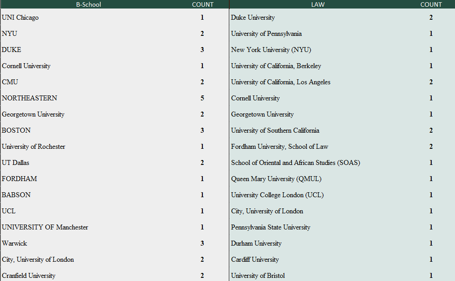Click the University of Pennsylvania cell

click(x=266, y=34)
